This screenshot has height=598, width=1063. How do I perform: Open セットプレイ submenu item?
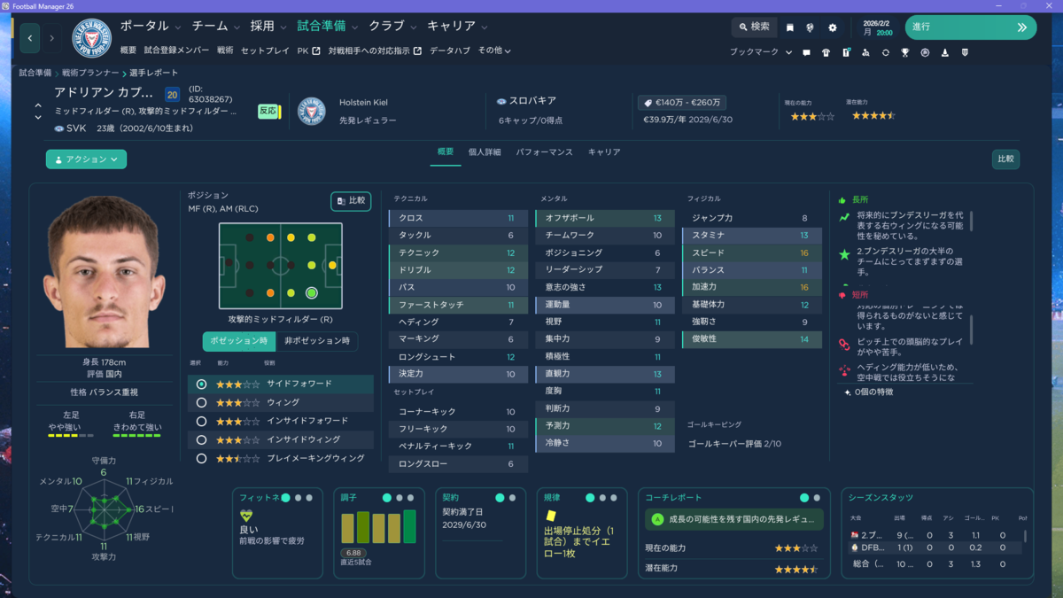pyautogui.click(x=265, y=51)
